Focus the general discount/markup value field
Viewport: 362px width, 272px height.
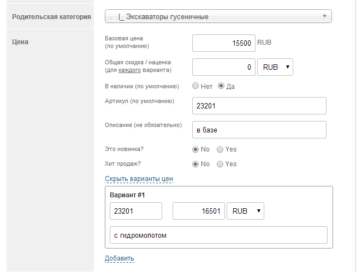224,67
